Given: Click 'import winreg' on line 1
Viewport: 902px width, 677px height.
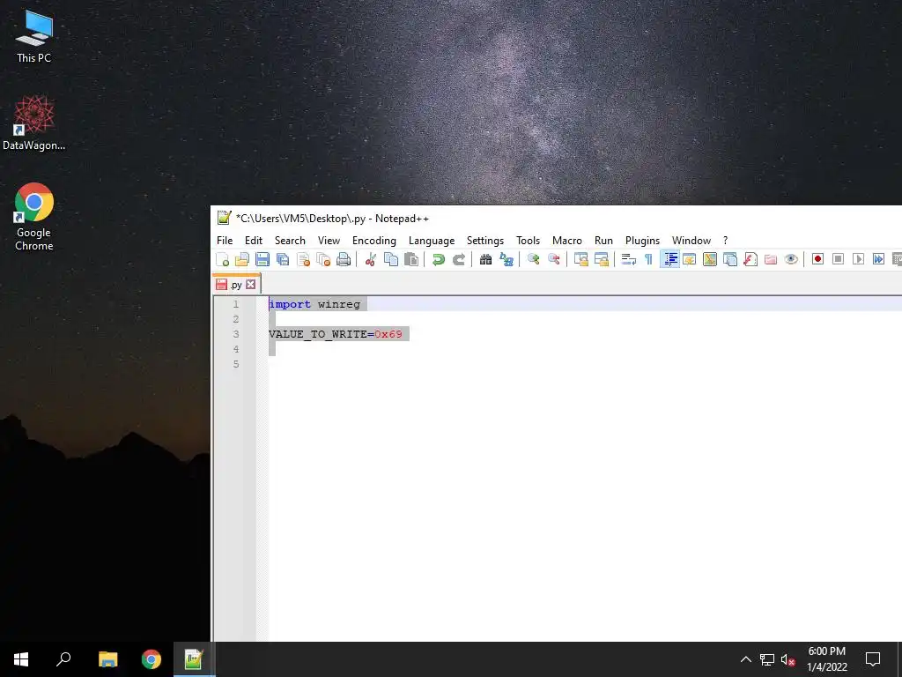Looking at the screenshot, I should 314,304.
